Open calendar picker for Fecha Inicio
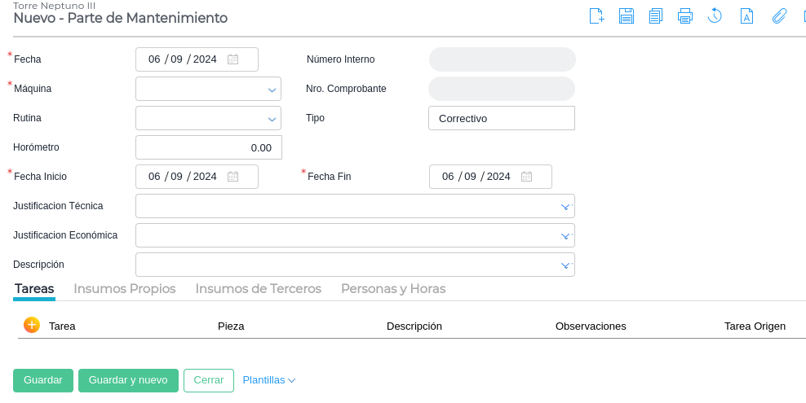The image size is (806, 403). (233, 177)
